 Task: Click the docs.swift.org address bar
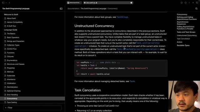[x=108, y=3]
